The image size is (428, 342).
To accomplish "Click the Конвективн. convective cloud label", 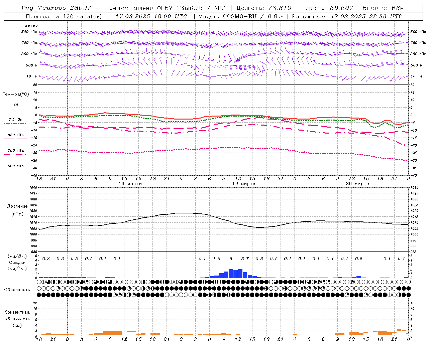I will point(17,312).
